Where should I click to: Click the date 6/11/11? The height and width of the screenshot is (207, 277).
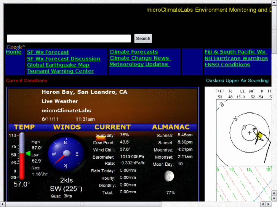[50, 119]
